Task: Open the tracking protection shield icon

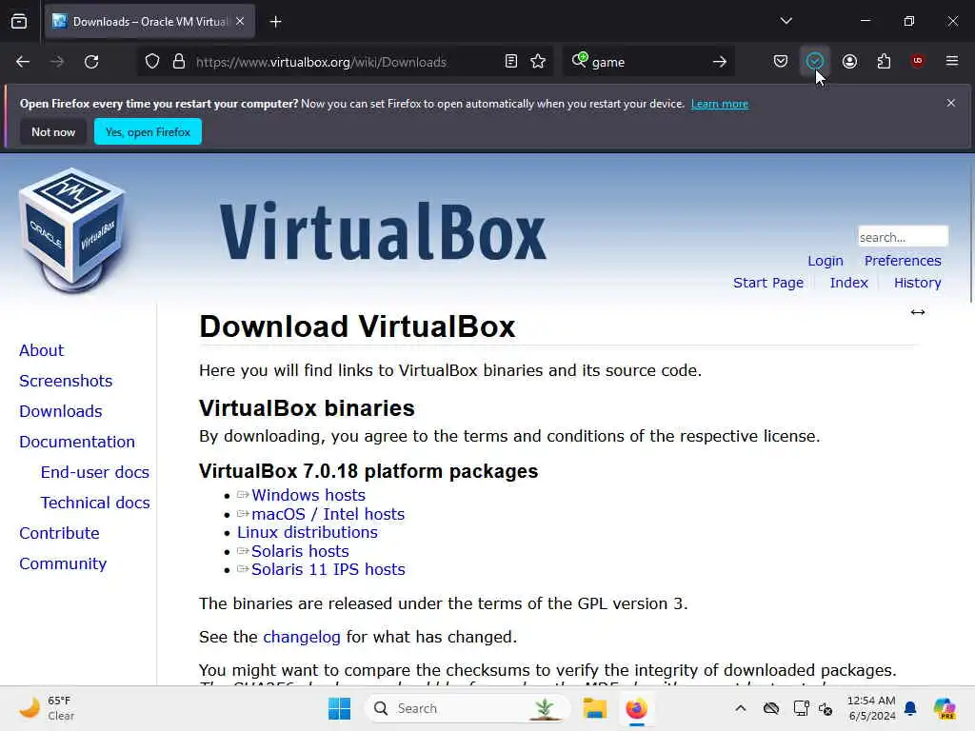Action: [x=152, y=62]
